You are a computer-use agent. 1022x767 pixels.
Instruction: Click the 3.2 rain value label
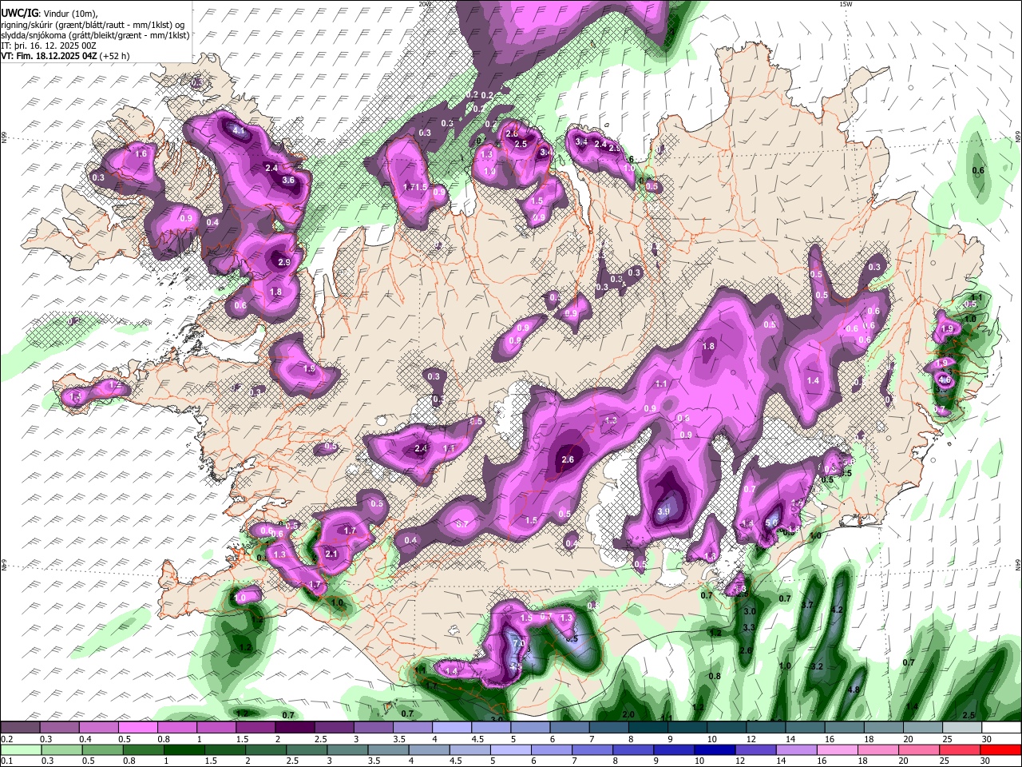[x=817, y=666]
